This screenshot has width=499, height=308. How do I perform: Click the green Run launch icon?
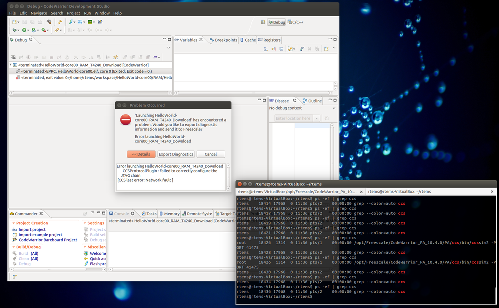(24, 30)
